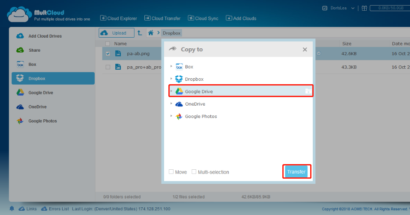Uncheck the pa-ab.png checkbox
Viewport: 410px width, 215px height.
click(108, 53)
